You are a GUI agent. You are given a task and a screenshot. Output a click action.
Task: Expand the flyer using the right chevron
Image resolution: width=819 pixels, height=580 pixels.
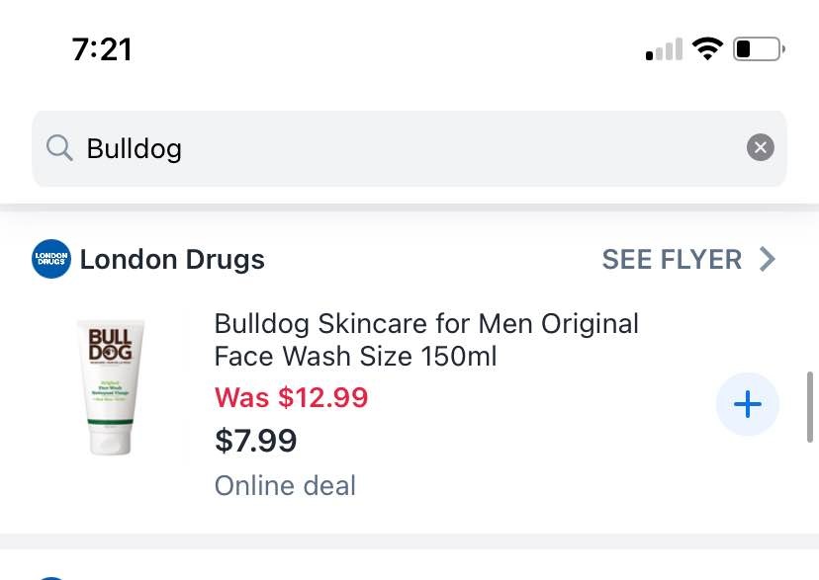pyautogui.click(x=768, y=259)
